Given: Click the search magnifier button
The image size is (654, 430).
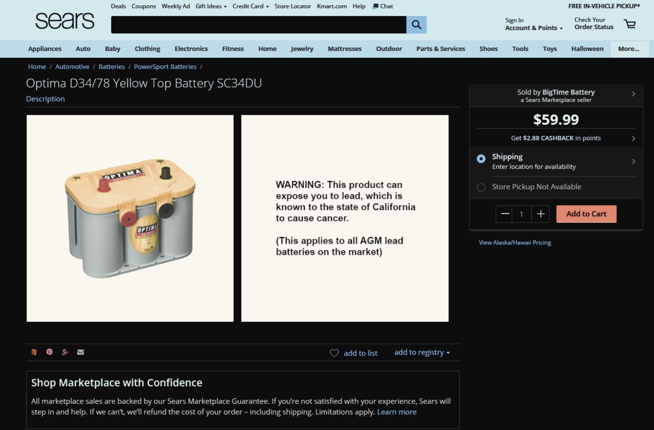Looking at the screenshot, I should [416, 25].
